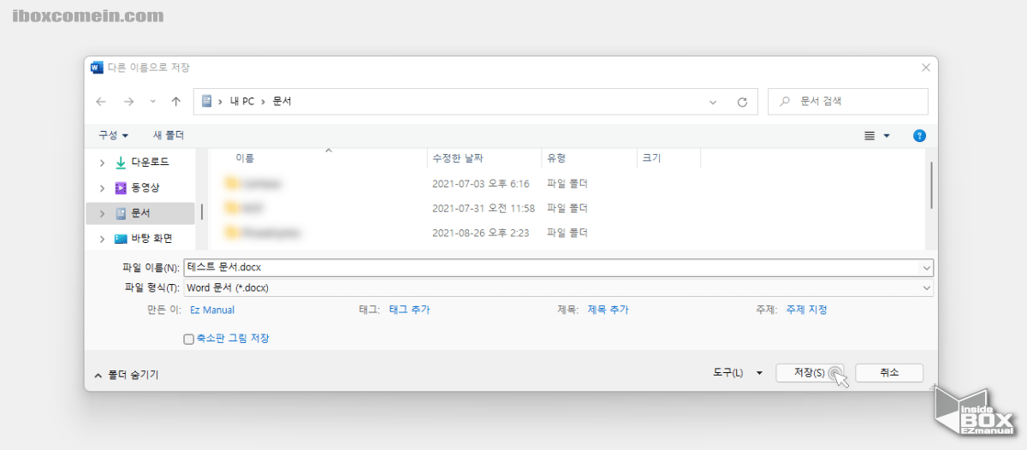Open the 구성 menu
Image resolution: width=1027 pixels, height=450 pixels.
click(113, 135)
